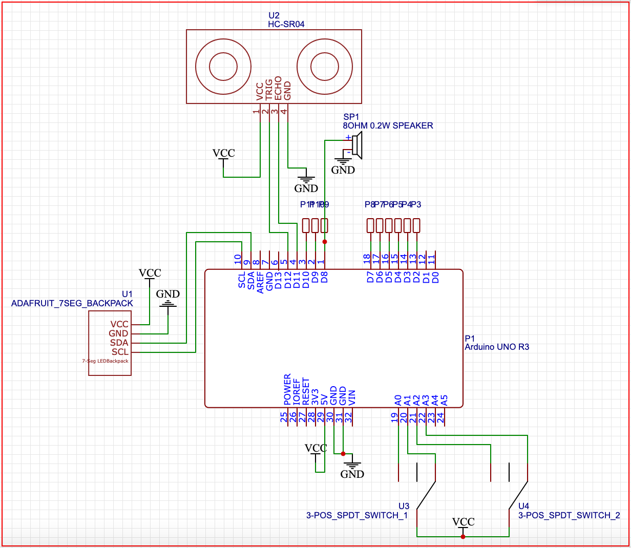Click the SCL pin label on the 7-seg backpack
The height and width of the screenshot is (548, 631).
pyautogui.click(x=120, y=352)
